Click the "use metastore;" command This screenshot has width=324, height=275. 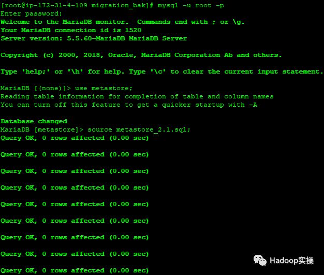tap(104, 88)
